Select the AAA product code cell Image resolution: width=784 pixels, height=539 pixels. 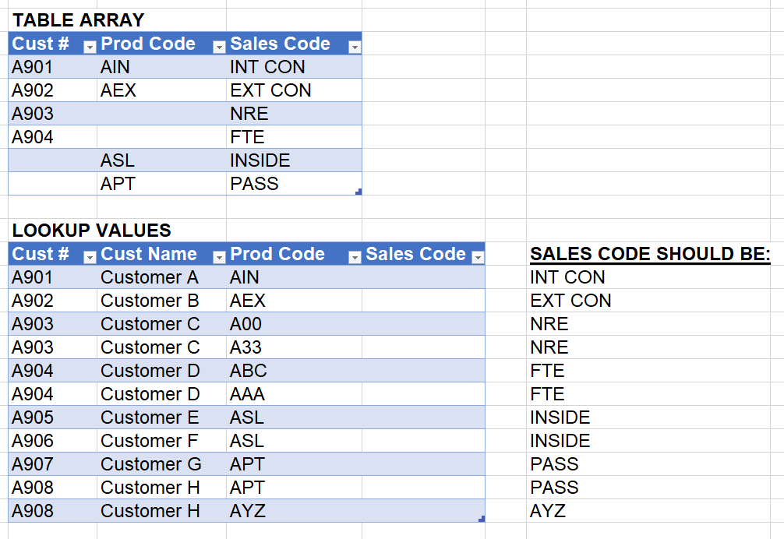click(x=294, y=394)
